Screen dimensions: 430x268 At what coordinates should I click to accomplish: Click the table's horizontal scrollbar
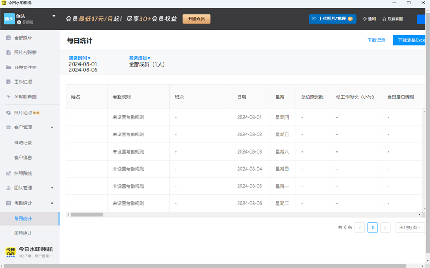(87, 214)
